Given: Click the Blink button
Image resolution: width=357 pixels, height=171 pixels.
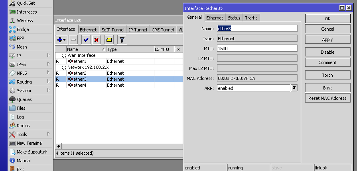Looking at the screenshot, I should [x=327, y=88].
